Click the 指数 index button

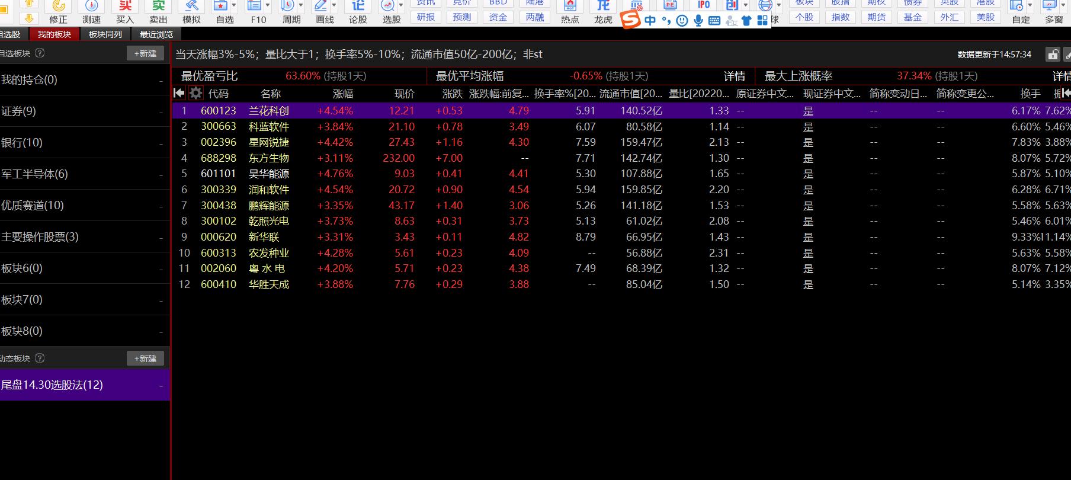coord(841,17)
